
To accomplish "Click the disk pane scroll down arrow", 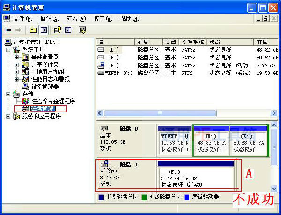I will coord(274,189).
